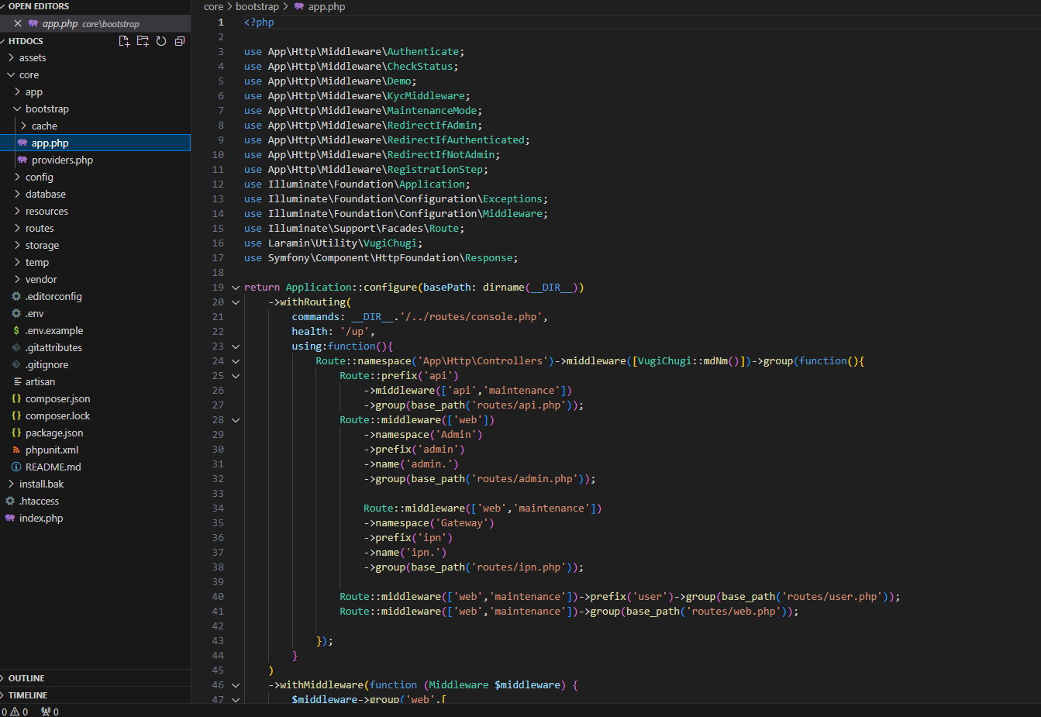This screenshot has width=1041, height=717.
Task: Click the braces icon of composer.lock
Action: (16, 415)
